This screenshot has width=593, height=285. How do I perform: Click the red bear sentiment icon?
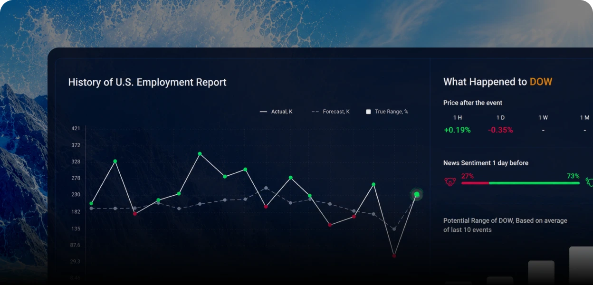pos(450,182)
